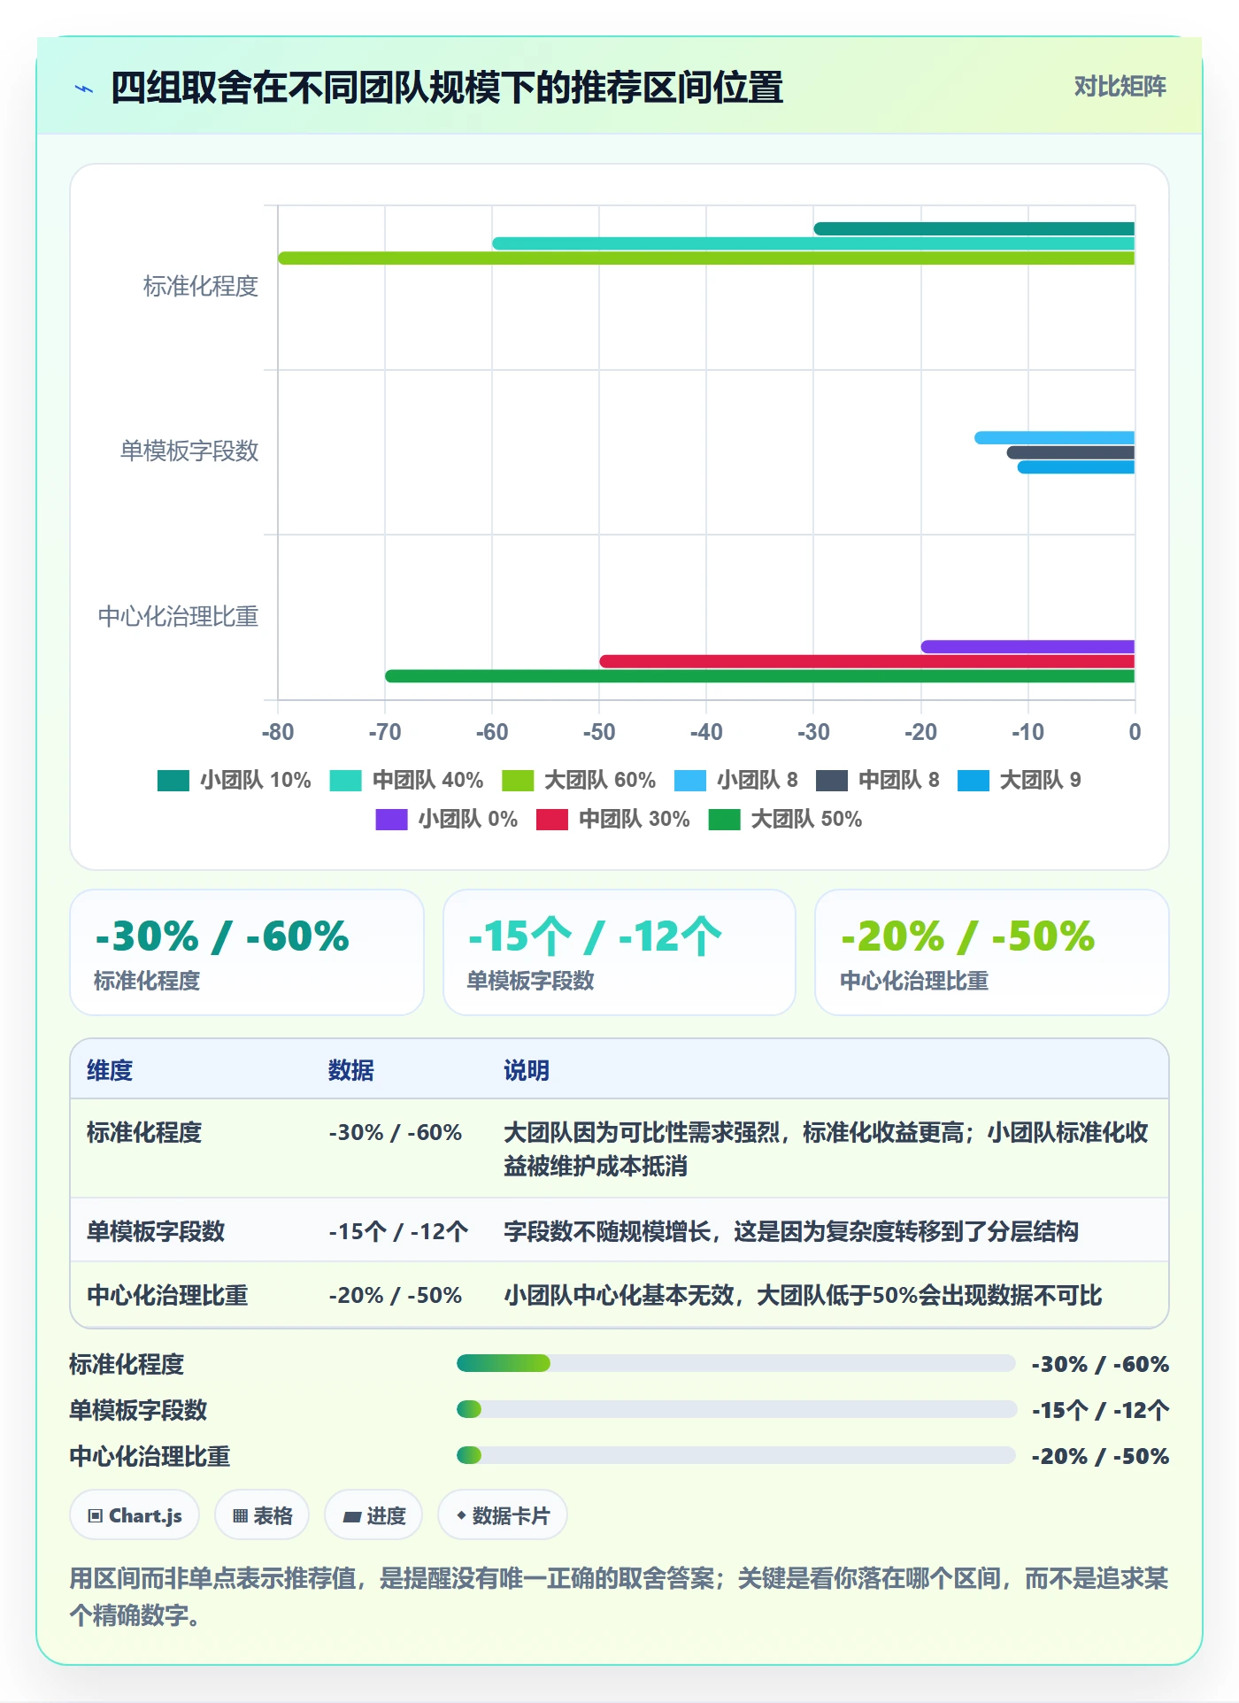Toggle the 小团队 8 legend entry
The image size is (1239, 1703).
735,780
